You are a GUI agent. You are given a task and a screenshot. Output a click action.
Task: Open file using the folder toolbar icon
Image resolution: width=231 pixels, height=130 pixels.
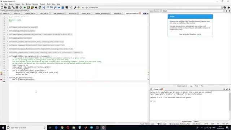(x=6, y=8)
